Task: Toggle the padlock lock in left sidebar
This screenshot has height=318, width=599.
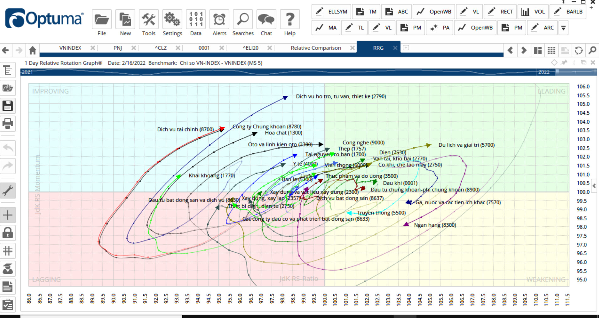Action: (x=8, y=233)
